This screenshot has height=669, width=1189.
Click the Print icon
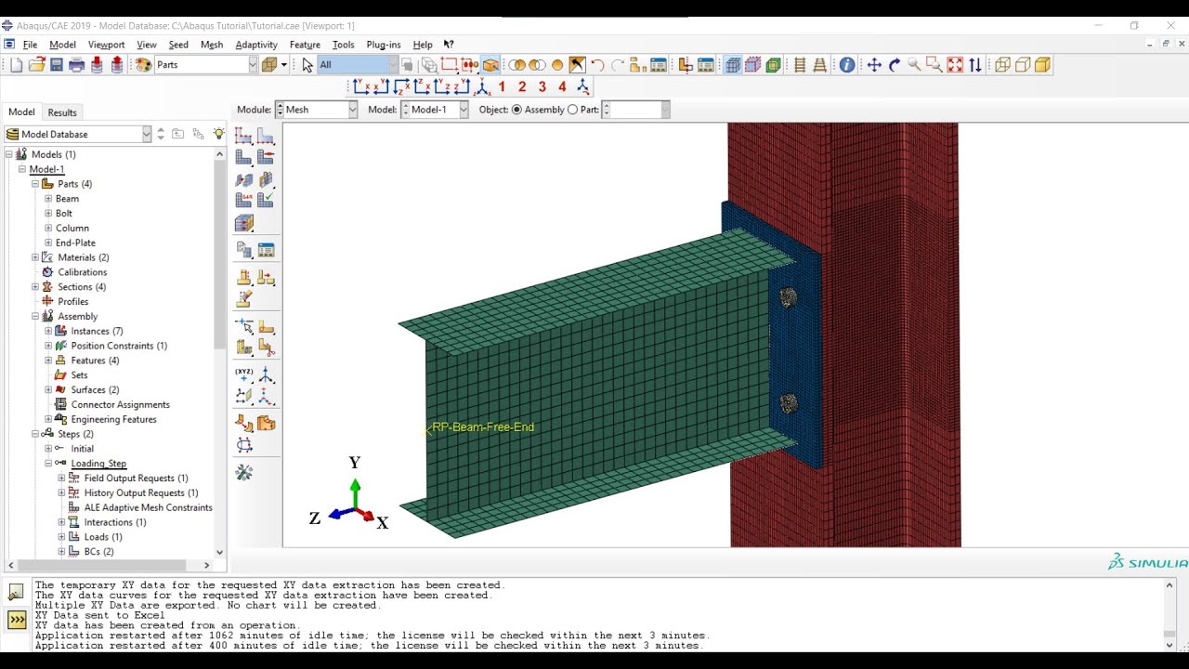77,65
